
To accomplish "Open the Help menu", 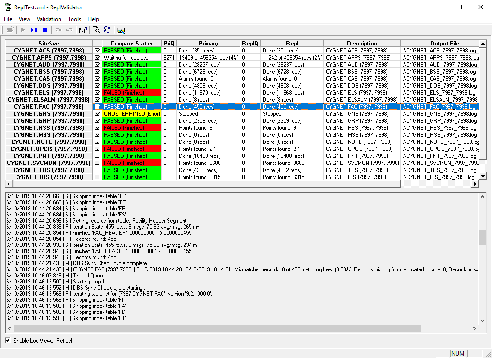I will pyautogui.click(x=93, y=19).
